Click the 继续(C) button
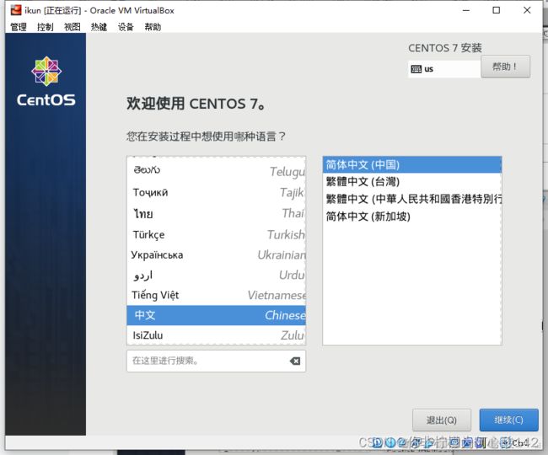The width and height of the screenshot is (548, 455). [x=509, y=420]
